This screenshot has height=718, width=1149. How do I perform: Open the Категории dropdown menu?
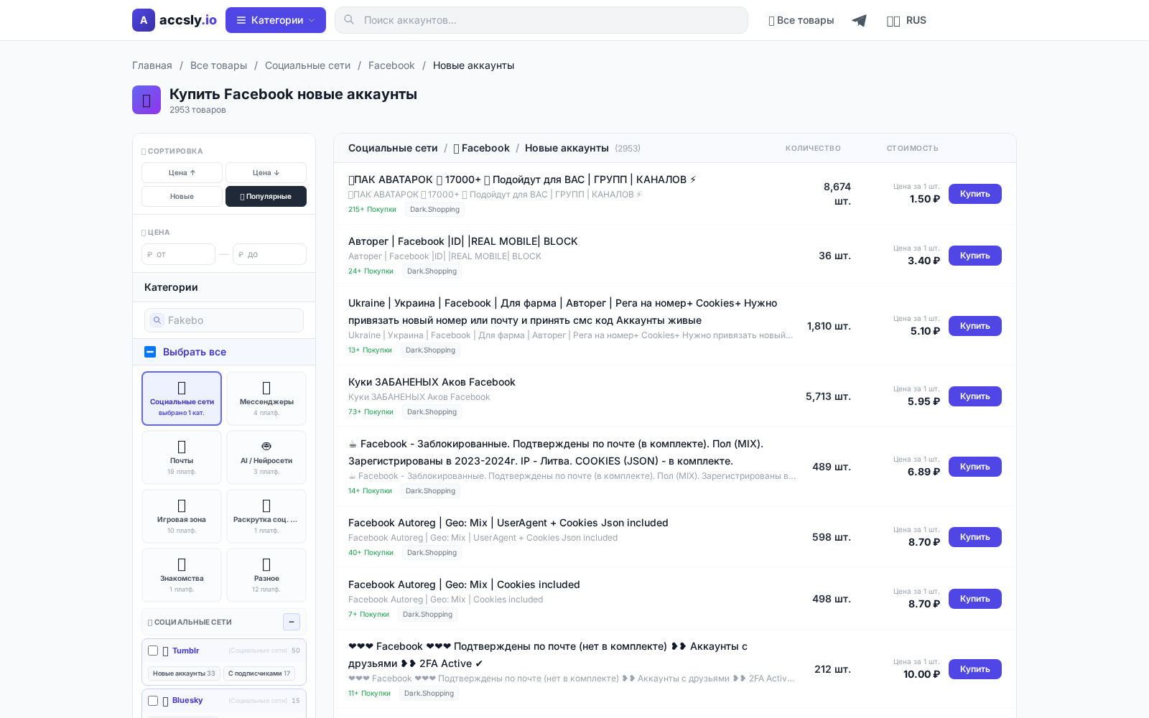click(276, 20)
